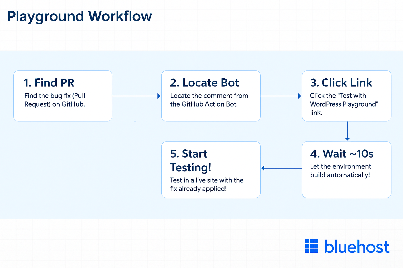Select the "4. Wait ~10s" heading
Image resolution: width=403 pixels, height=268 pixels.
coord(342,154)
